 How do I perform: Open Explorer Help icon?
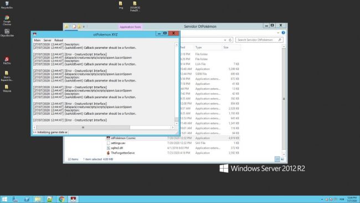click(x=284, y=33)
